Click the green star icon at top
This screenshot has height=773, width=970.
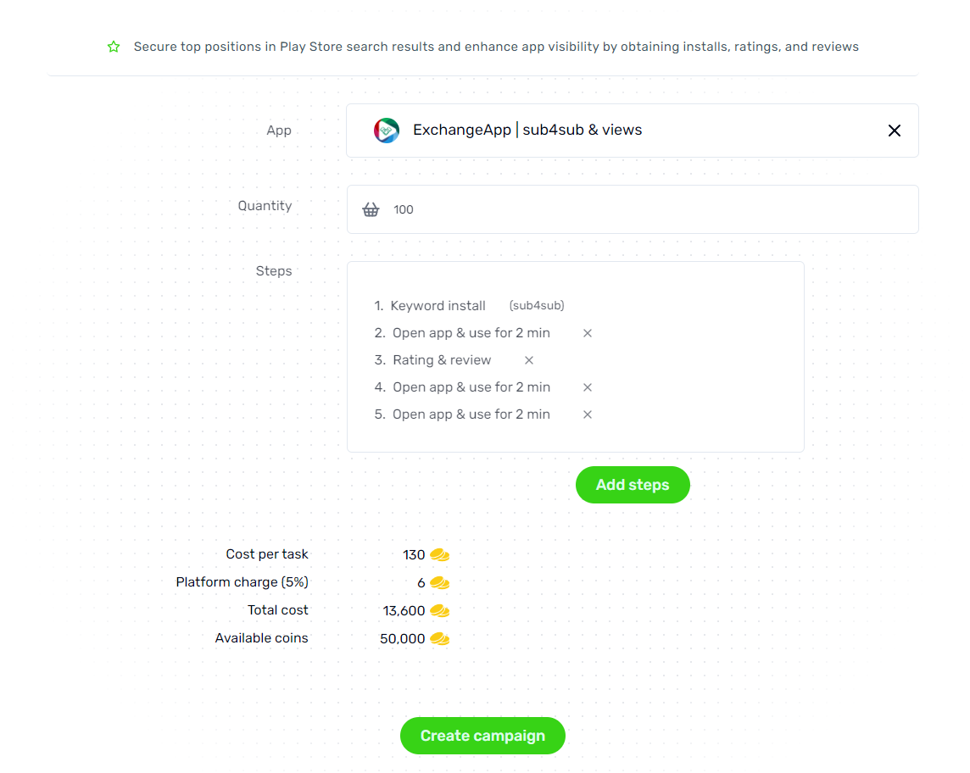(x=114, y=47)
